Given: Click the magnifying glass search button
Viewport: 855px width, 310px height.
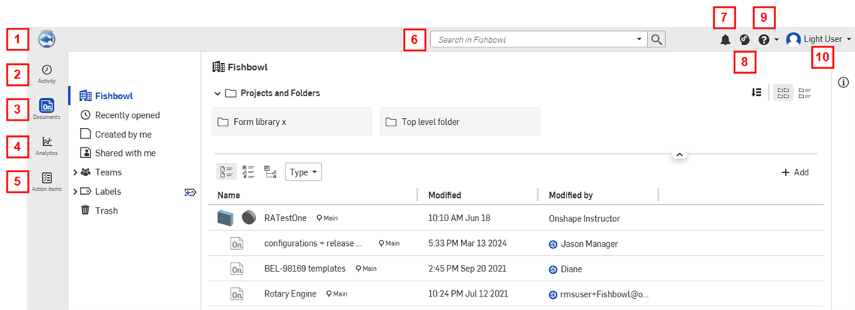Looking at the screenshot, I should [657, 39].
